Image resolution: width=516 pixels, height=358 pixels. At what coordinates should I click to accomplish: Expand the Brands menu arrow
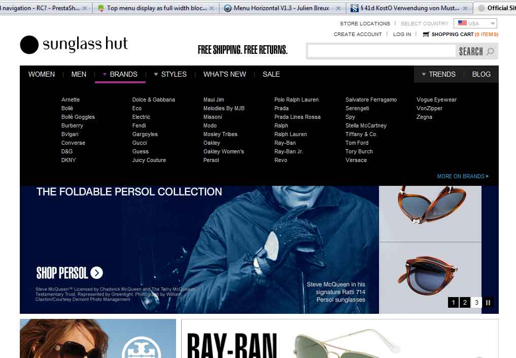click(x=105, y=75)
